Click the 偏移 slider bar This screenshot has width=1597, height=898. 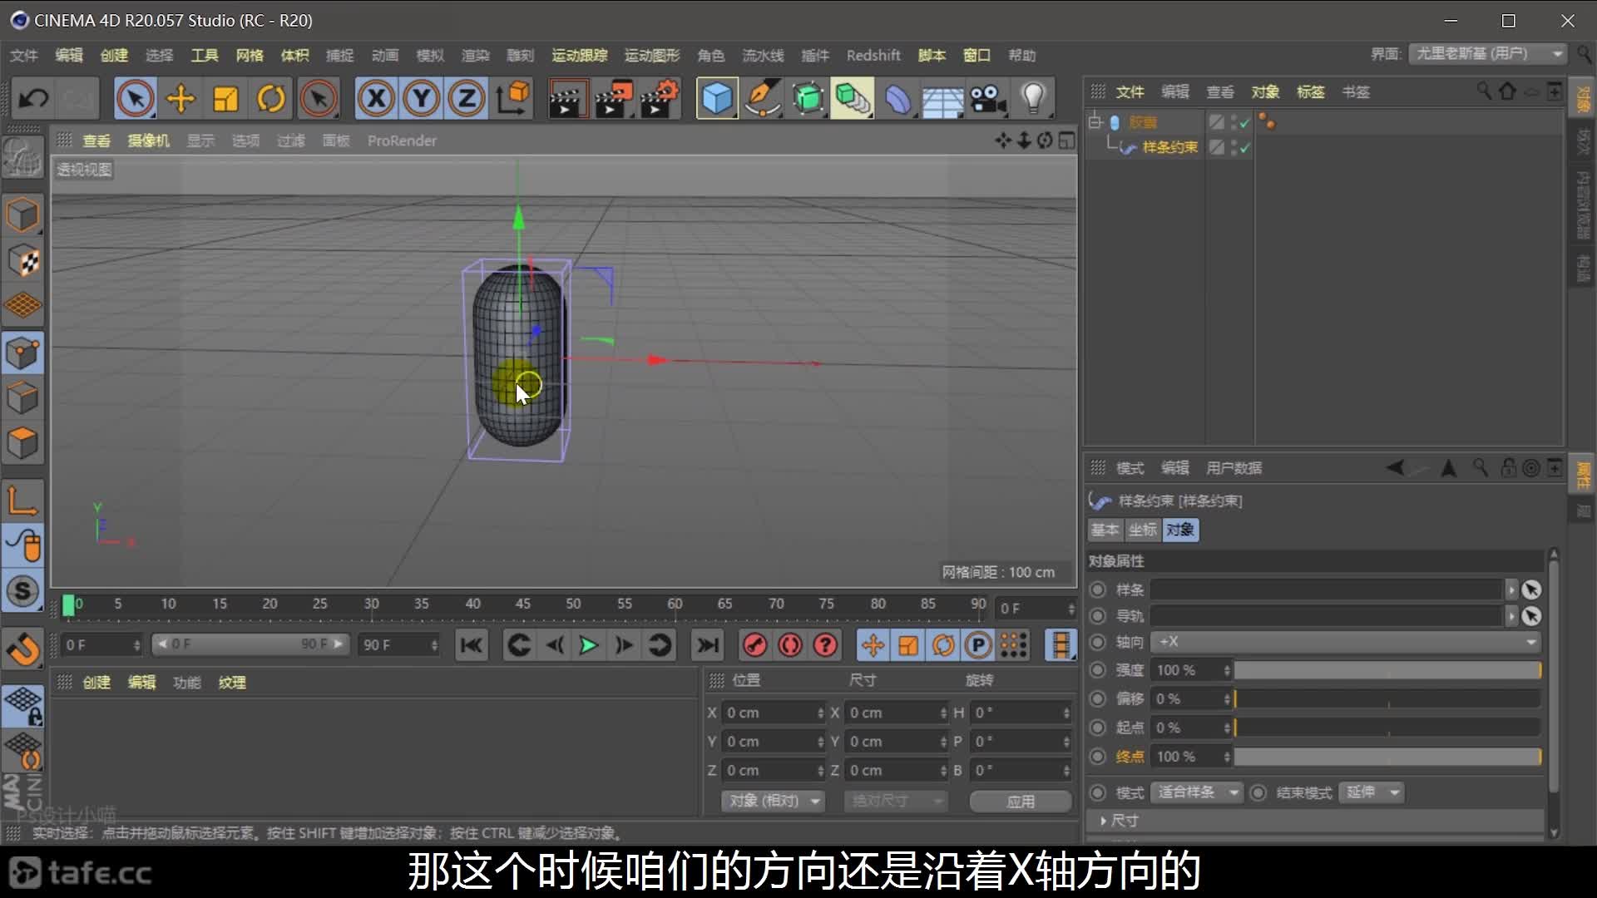tap(1387, 699)
